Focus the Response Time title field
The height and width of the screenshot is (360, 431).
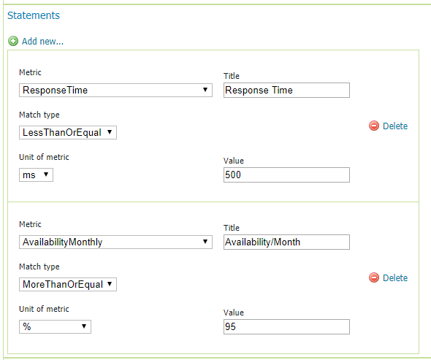(x=286, y=90)
